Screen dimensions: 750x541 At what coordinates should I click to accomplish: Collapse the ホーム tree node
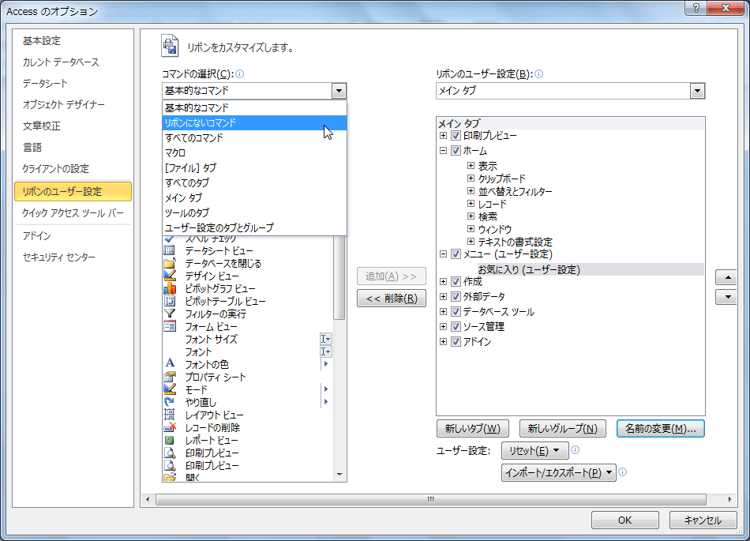click(444, 150)
